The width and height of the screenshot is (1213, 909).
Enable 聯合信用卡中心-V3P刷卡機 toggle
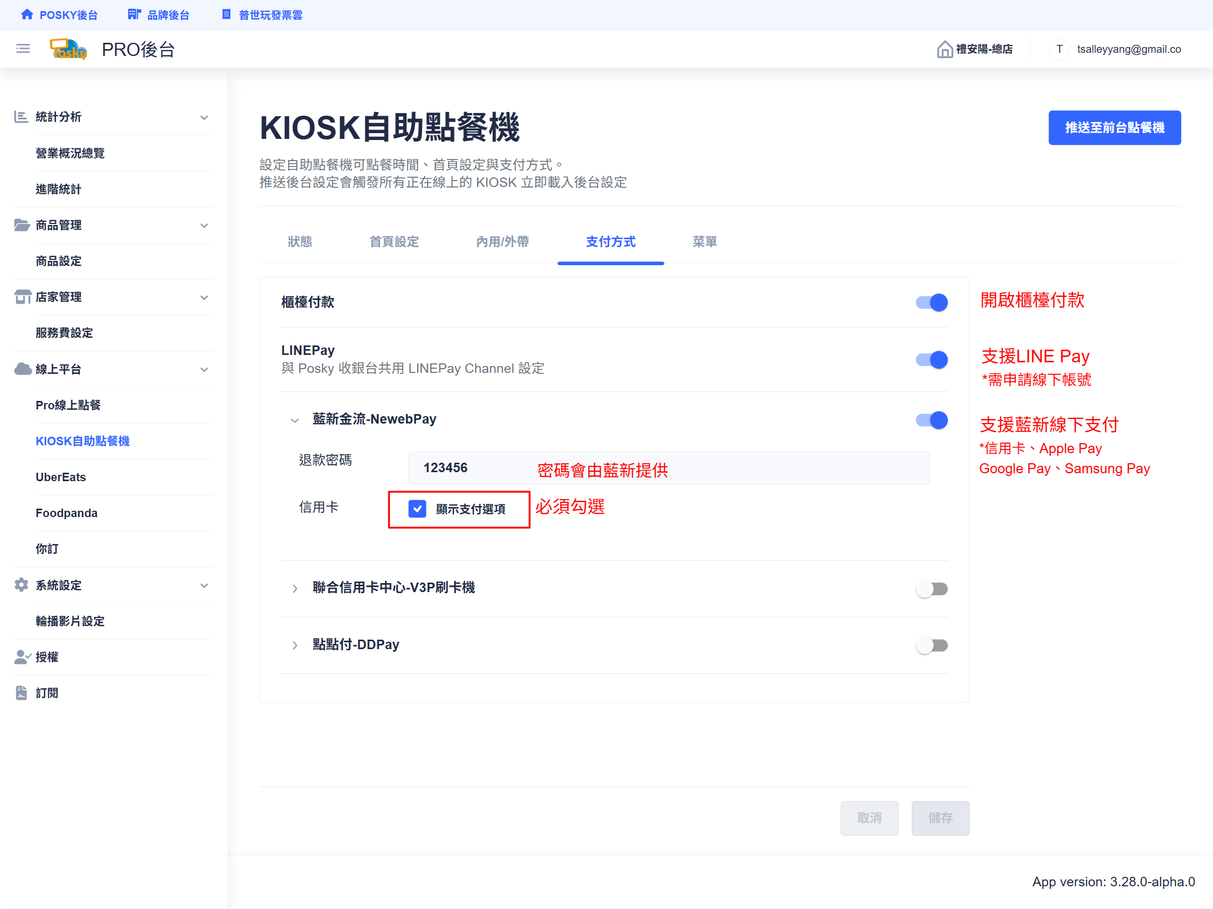pyautogui.click(x=931, y=589)
